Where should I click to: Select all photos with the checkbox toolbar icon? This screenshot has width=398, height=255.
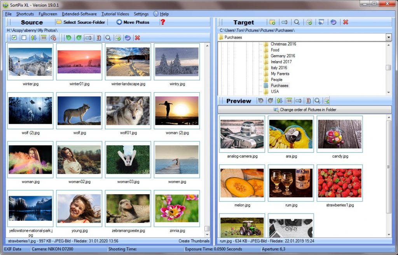tap(14, 38)
